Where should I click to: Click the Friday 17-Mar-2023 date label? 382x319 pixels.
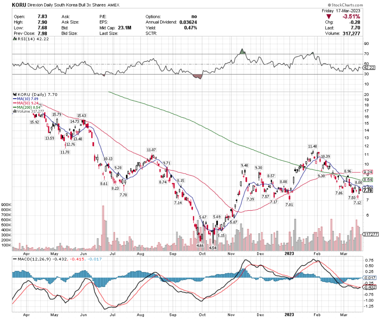tap(341, 11)
